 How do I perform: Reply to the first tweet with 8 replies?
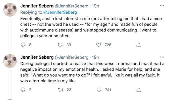point(23,45)
